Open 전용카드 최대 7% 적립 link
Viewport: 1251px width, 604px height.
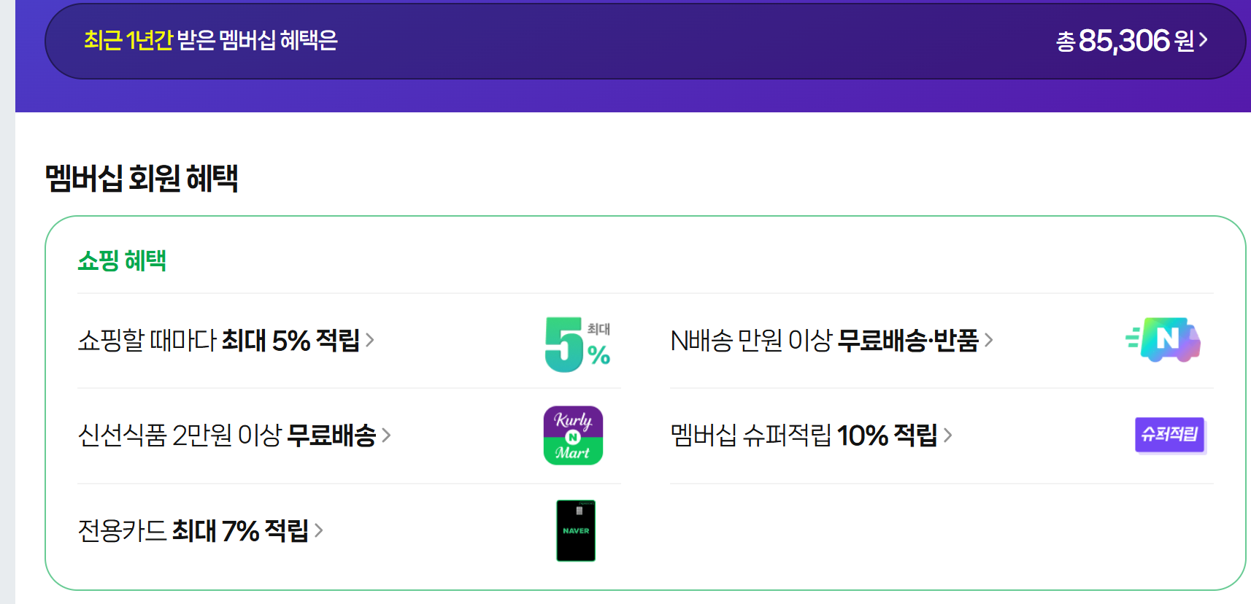pyautogui.click(x=193, y=530)
